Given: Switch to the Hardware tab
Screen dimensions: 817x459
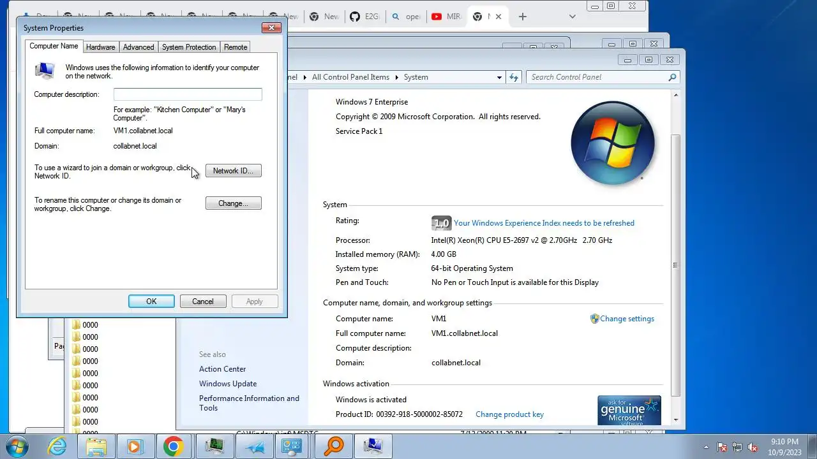Looking at the screenshot, I should tap(100, 47).
